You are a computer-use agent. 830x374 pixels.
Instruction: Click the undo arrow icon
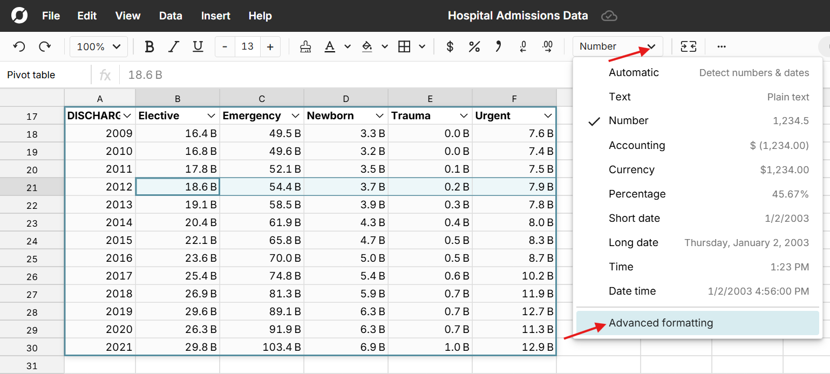19,46
